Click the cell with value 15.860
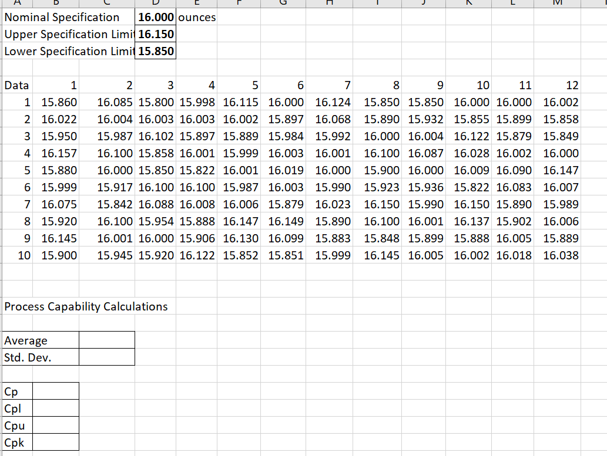 pos(56,102)
